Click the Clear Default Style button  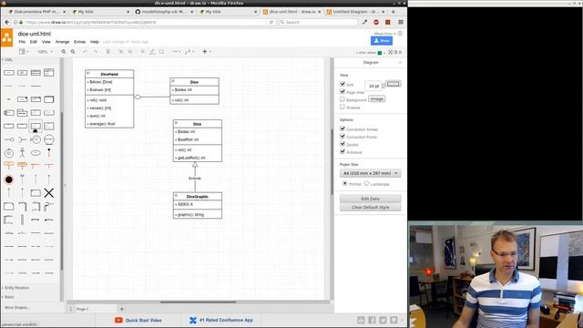(371, 207)
